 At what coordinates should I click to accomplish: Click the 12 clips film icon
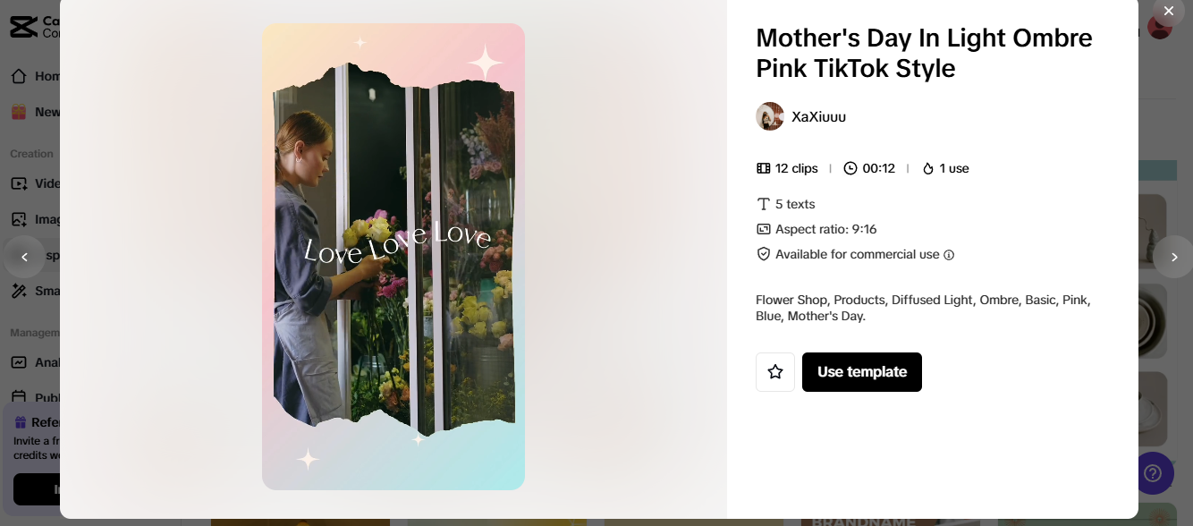tap(764, 168)
